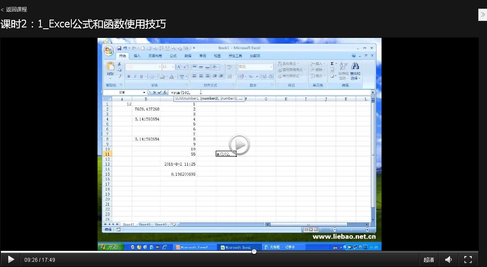Click the 开始 Start button on XP taskbar
The image size is (487, 267).
(x=110, y=247)
